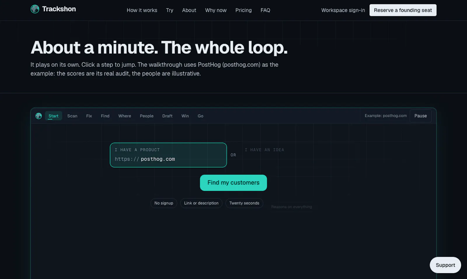Open the About nav link
Screen dimensions: 467x279
[189, 10]
